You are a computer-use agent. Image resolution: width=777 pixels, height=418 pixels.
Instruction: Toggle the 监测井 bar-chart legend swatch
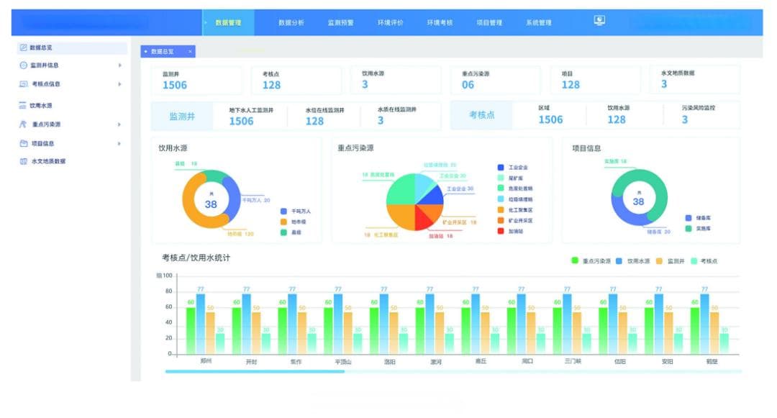(659, 260)
